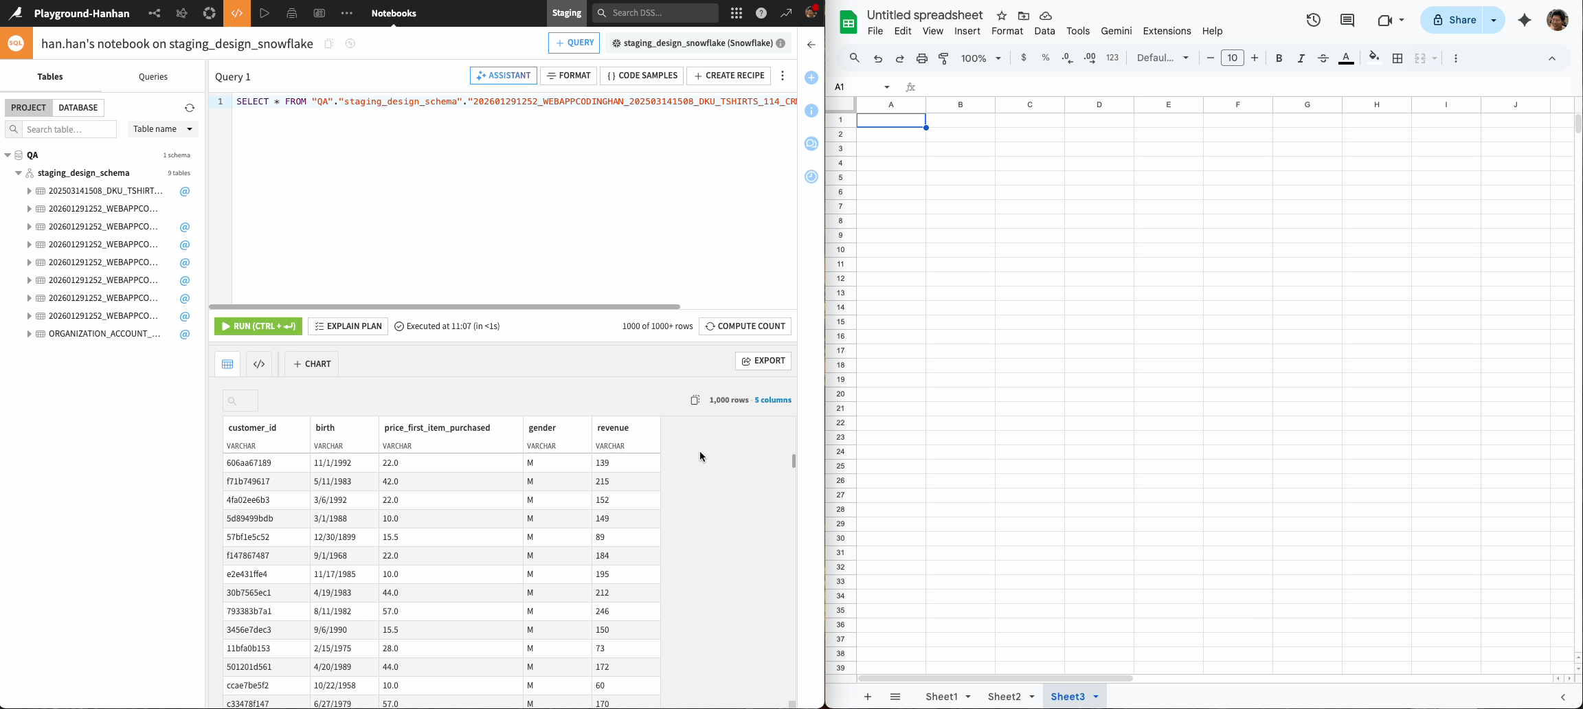Open the Share dropdown arrow
This screenshot has height=709, width=1583.
pyautogui.click(x=1494, y=20)
